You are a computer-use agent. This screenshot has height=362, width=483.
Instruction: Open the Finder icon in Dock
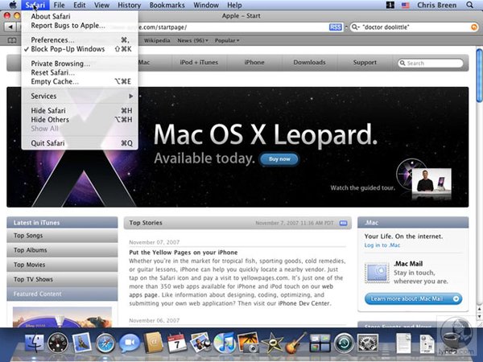pos(34,343)
